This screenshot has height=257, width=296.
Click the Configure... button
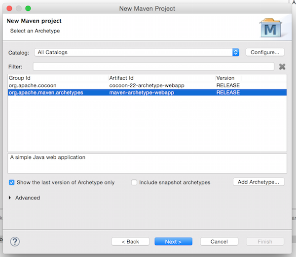[265, 52]
